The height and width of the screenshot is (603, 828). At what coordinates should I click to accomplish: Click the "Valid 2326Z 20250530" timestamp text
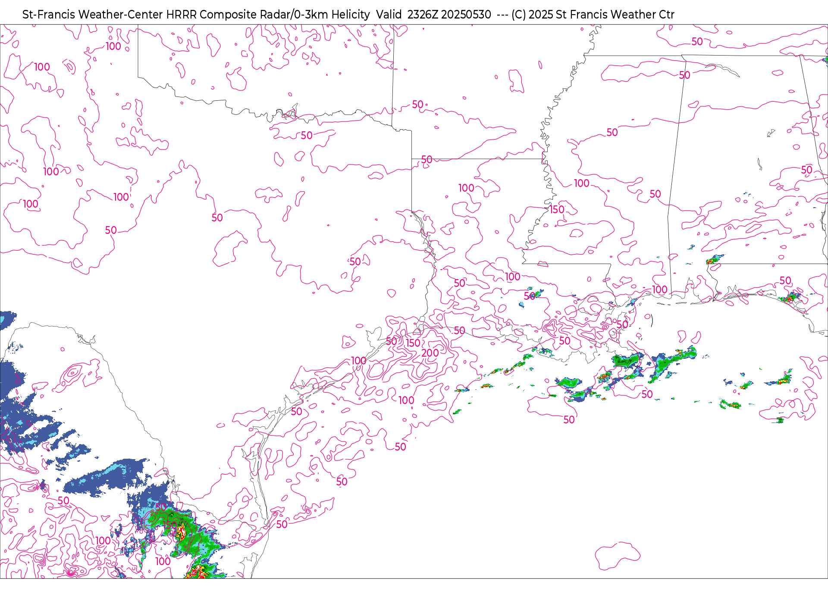[x=433, y=15]
